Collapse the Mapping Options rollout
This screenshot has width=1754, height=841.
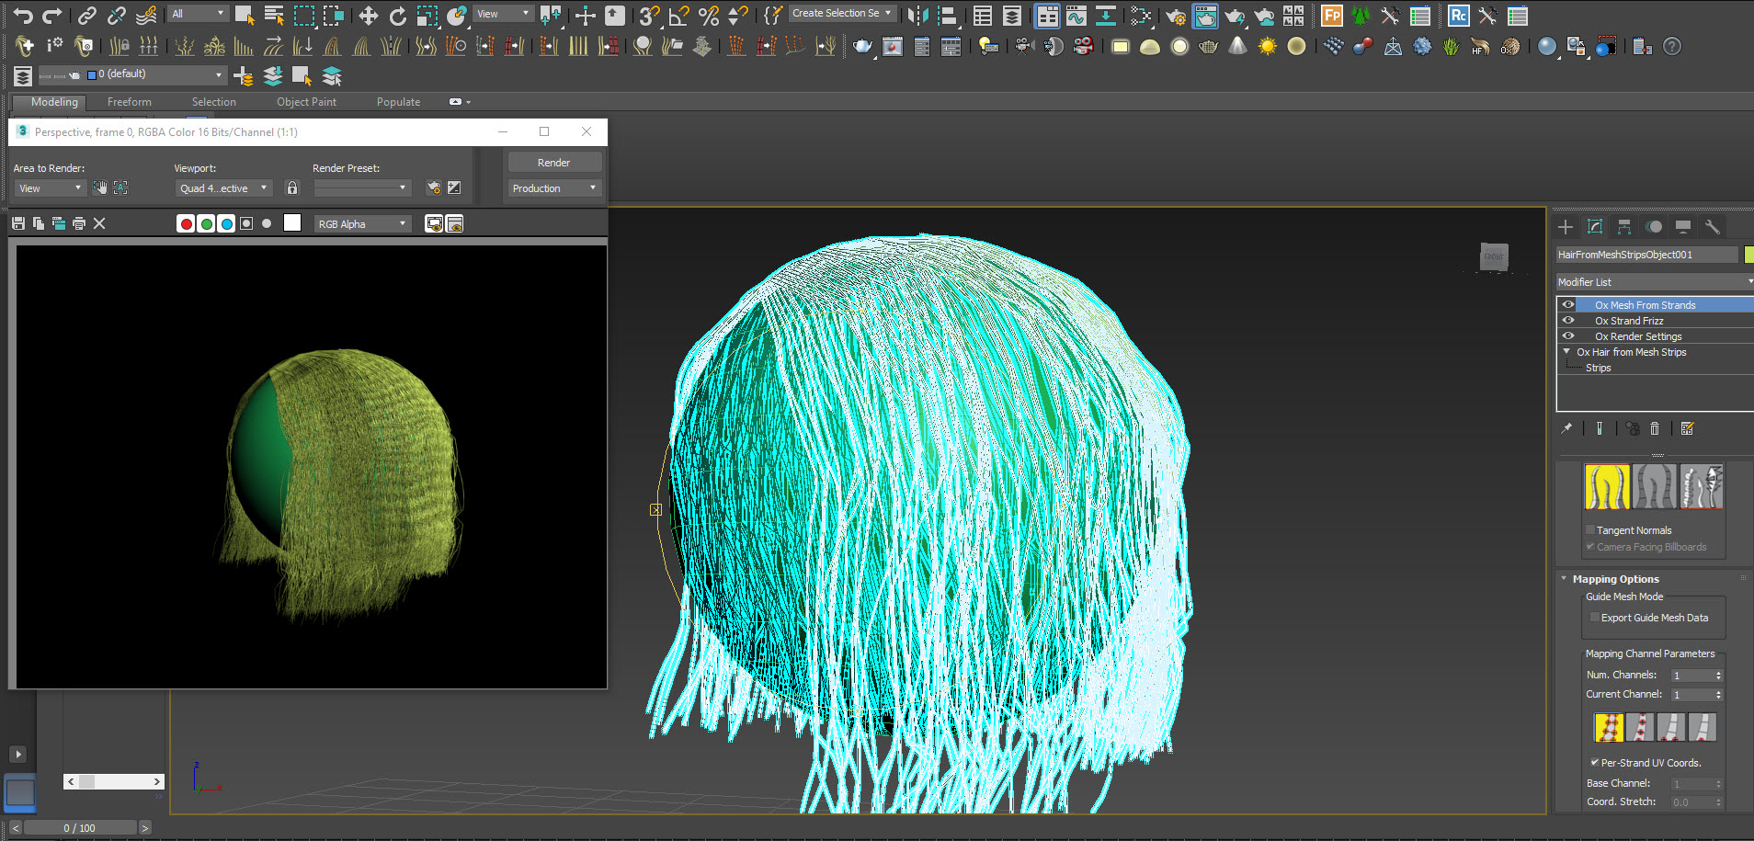click(x=1615, y=579)
